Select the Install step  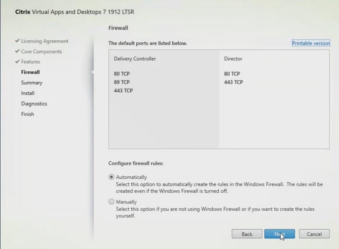tap(28, 93)
